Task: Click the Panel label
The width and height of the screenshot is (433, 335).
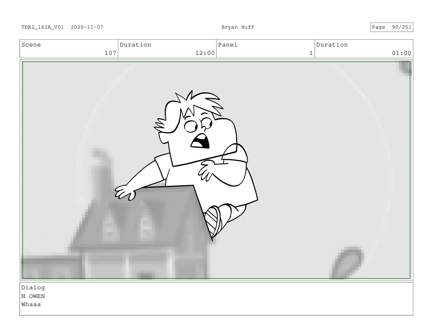Action: (228, 45)
